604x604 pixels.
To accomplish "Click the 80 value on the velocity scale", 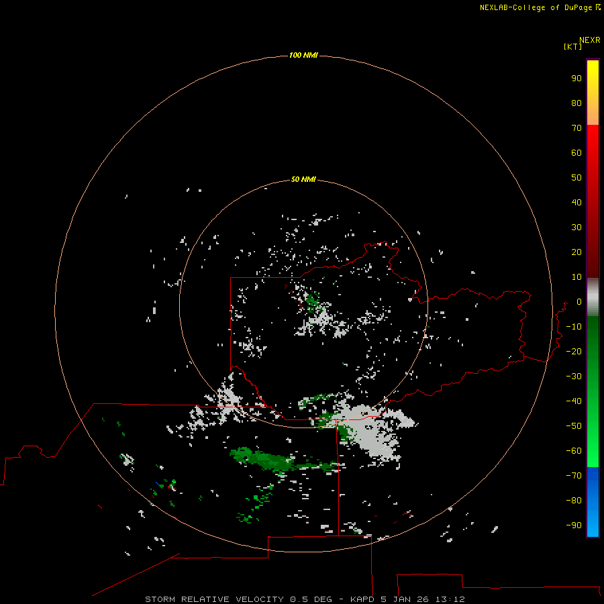I will point(576,103).
